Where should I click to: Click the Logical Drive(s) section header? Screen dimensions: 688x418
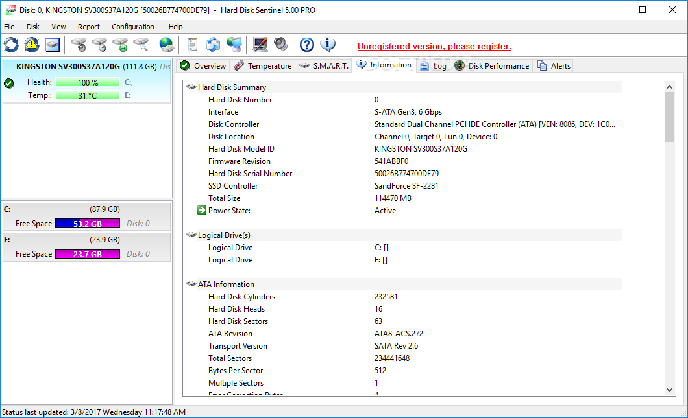point(402,235)
